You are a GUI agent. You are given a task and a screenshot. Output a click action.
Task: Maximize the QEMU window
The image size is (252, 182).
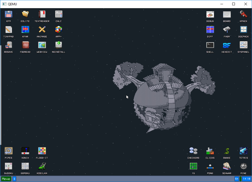[234, 4]
